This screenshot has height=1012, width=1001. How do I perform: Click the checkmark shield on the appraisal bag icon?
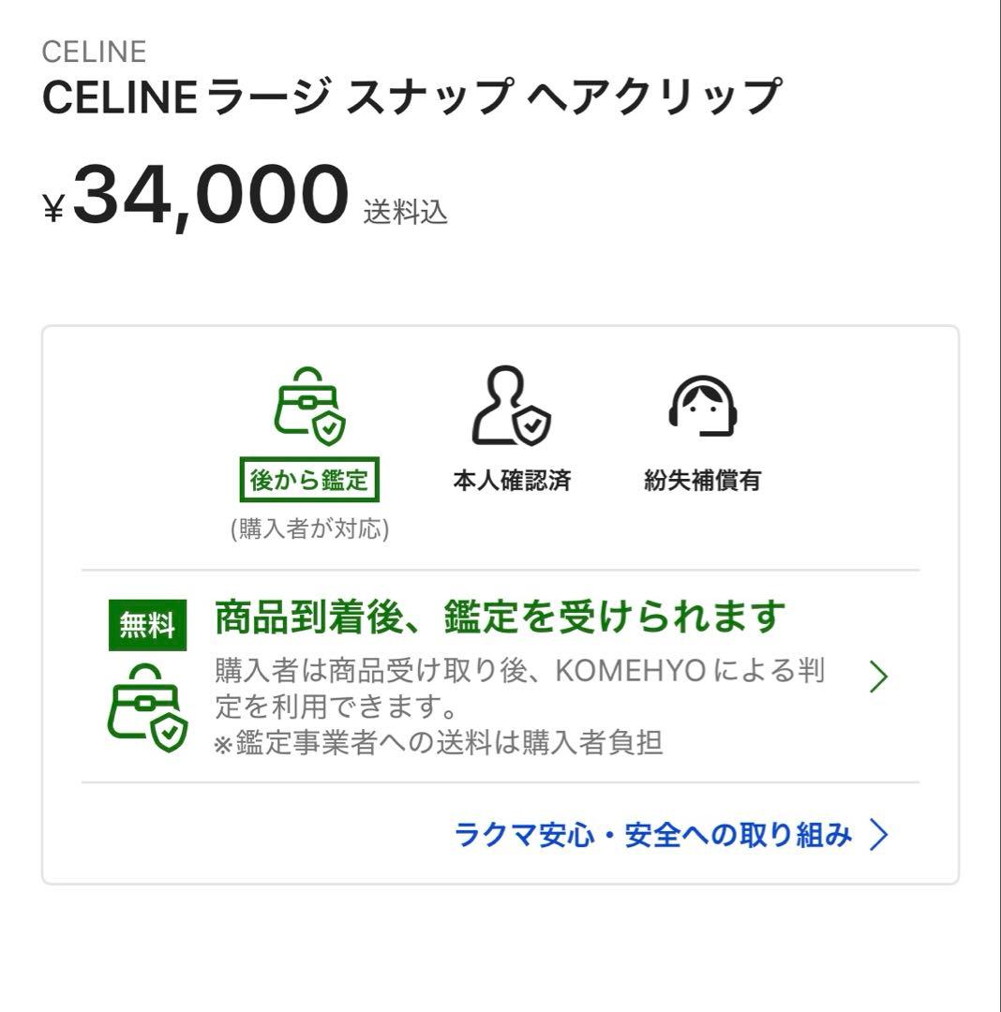(328, 429)
